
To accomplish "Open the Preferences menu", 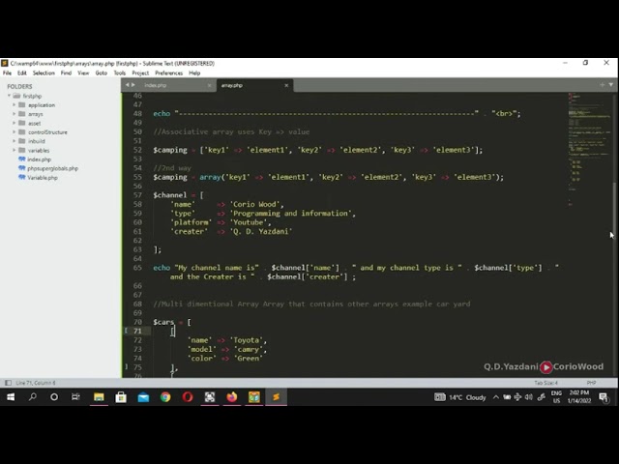I will (168, 73).
